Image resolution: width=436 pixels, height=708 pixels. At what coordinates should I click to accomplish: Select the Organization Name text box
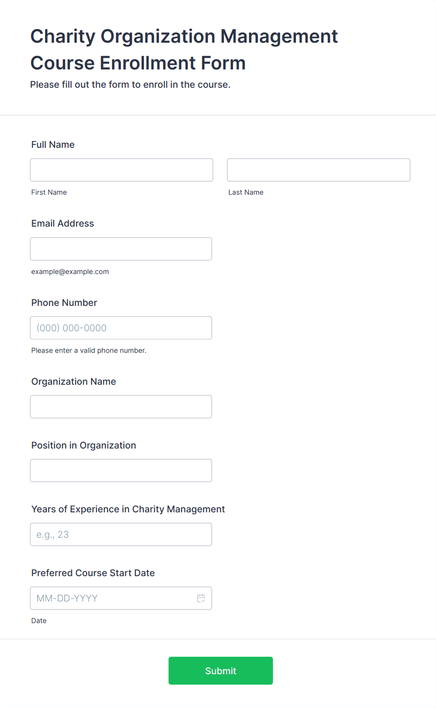coord(121,407)
